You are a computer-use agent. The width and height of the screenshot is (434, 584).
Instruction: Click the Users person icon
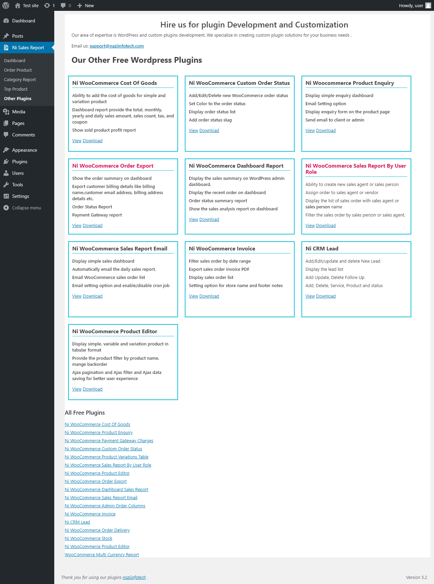[6, 173]
